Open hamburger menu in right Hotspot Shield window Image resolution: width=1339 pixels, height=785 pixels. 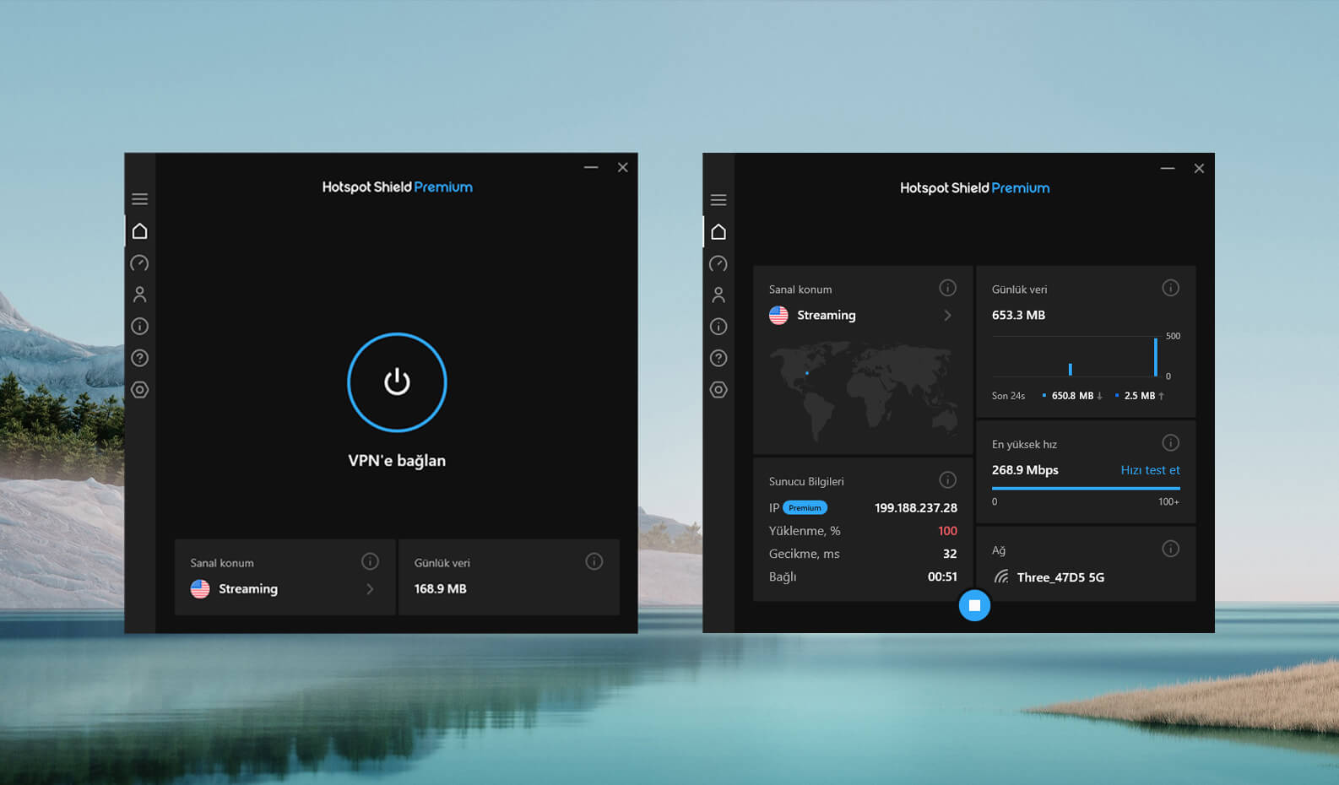click(718, 200)
